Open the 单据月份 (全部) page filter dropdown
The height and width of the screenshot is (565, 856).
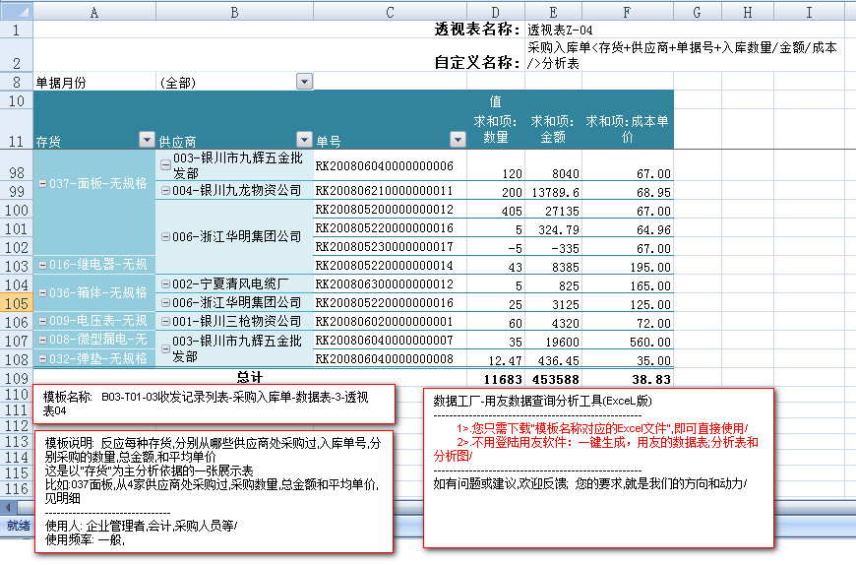coord(303,83)
